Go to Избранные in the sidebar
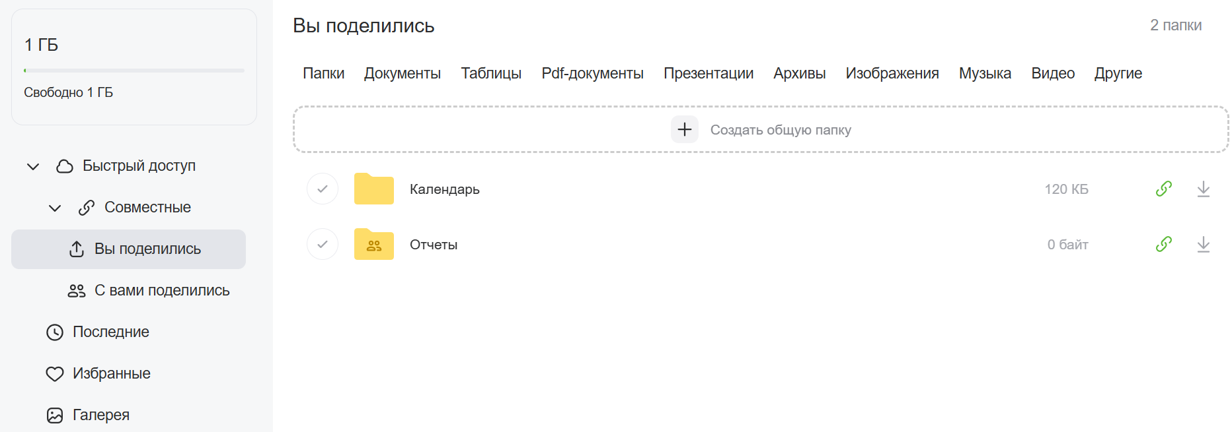 click(111, 373)
